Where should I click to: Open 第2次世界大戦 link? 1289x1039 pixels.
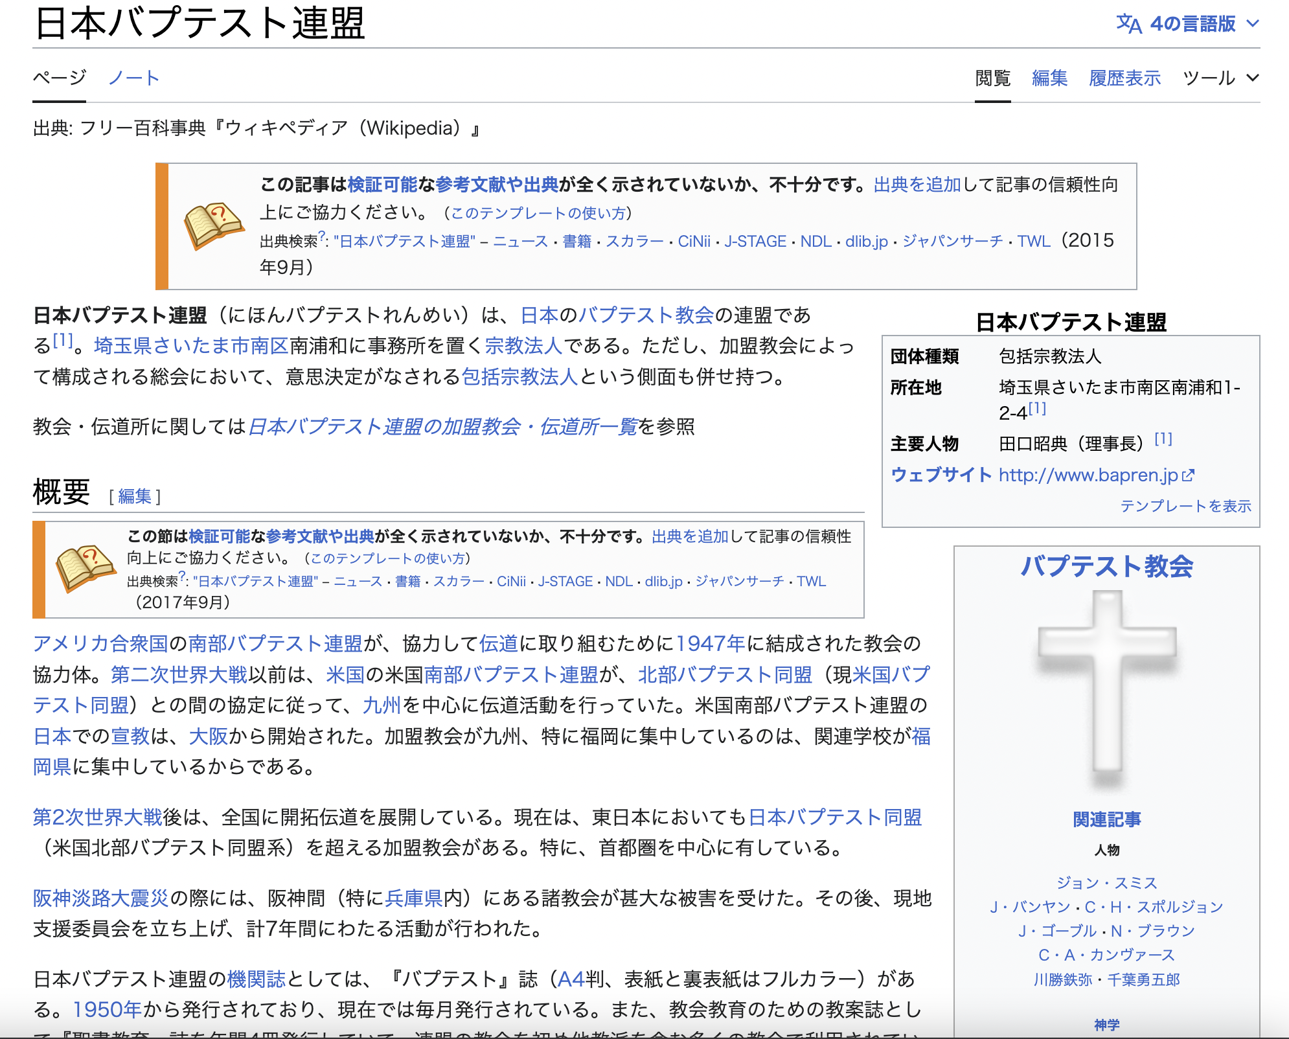coord(98,817)
